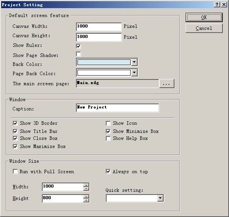The height and width of the screenshot is (217, 229).
Task: Click the Quick setting dropdown arrow
Action: click(x=160, y=198)
